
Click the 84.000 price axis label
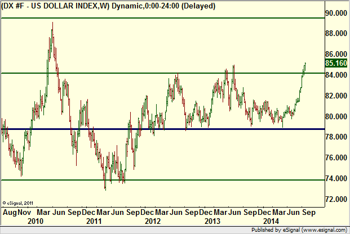(336, 75)
